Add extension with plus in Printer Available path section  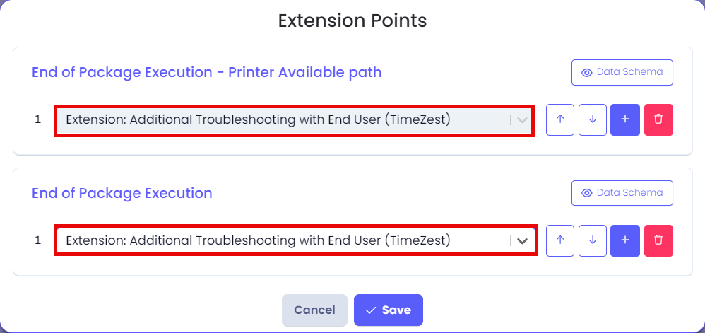click(x=625, y=119)
